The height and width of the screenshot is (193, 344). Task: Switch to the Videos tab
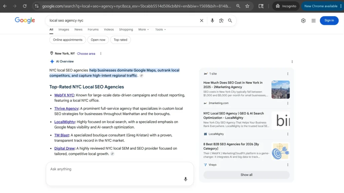coord(109,30)
